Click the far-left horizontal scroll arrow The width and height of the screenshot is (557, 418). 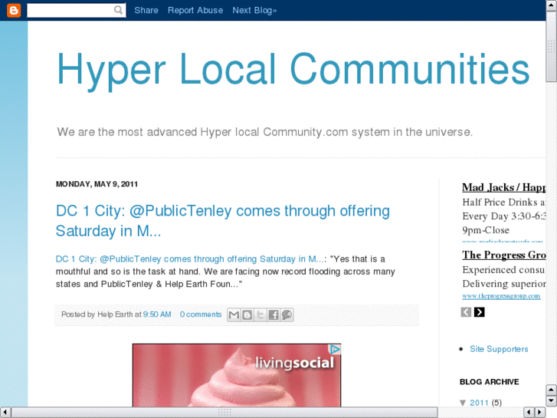pos(5,413)
